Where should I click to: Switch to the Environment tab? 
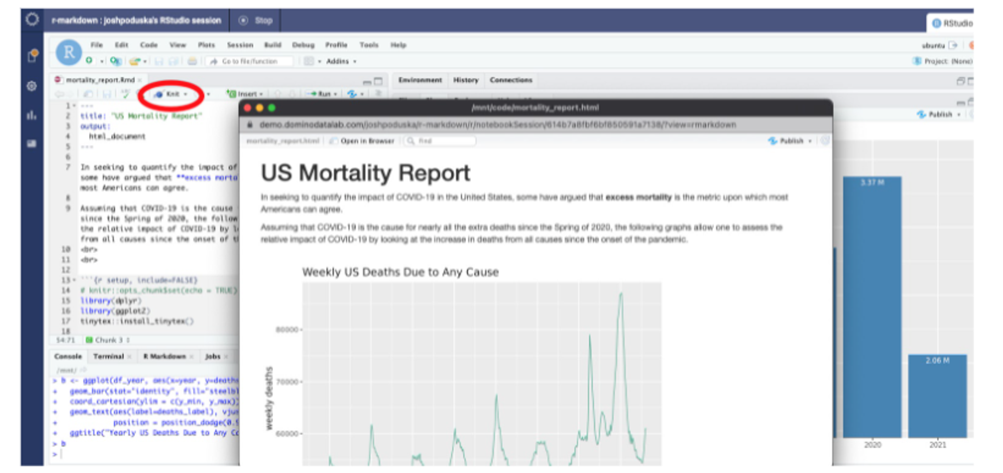point(420,80)
